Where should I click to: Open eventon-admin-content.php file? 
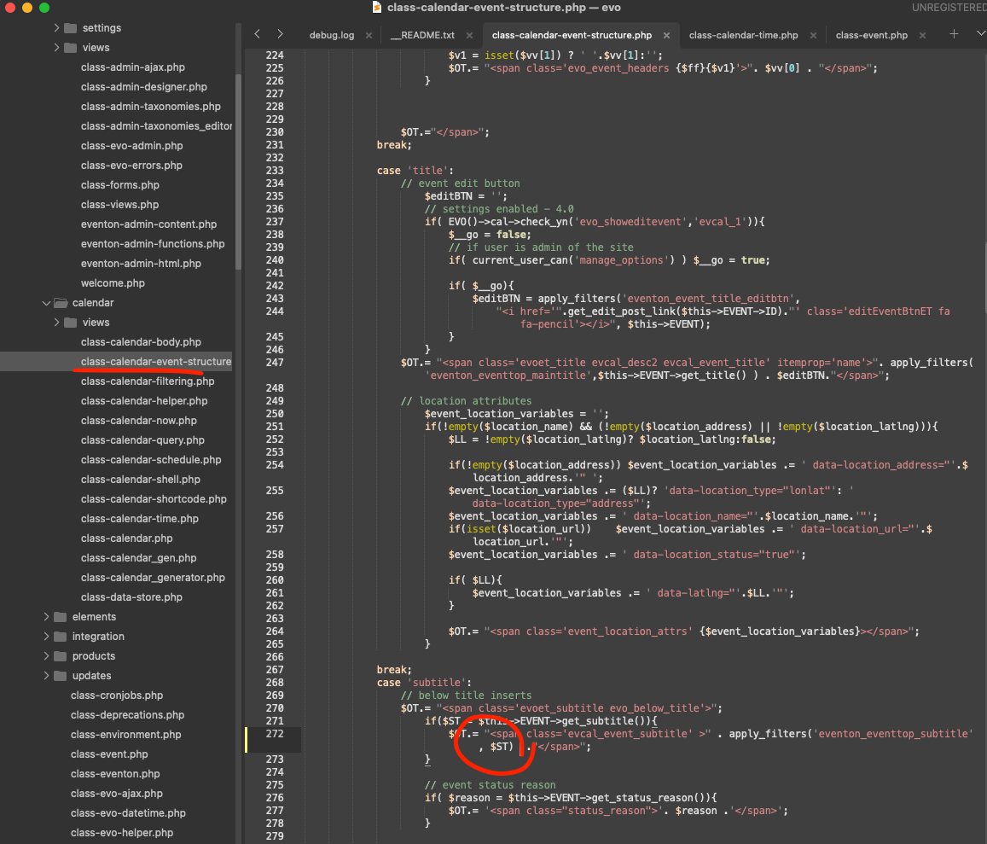coord(148,224)
